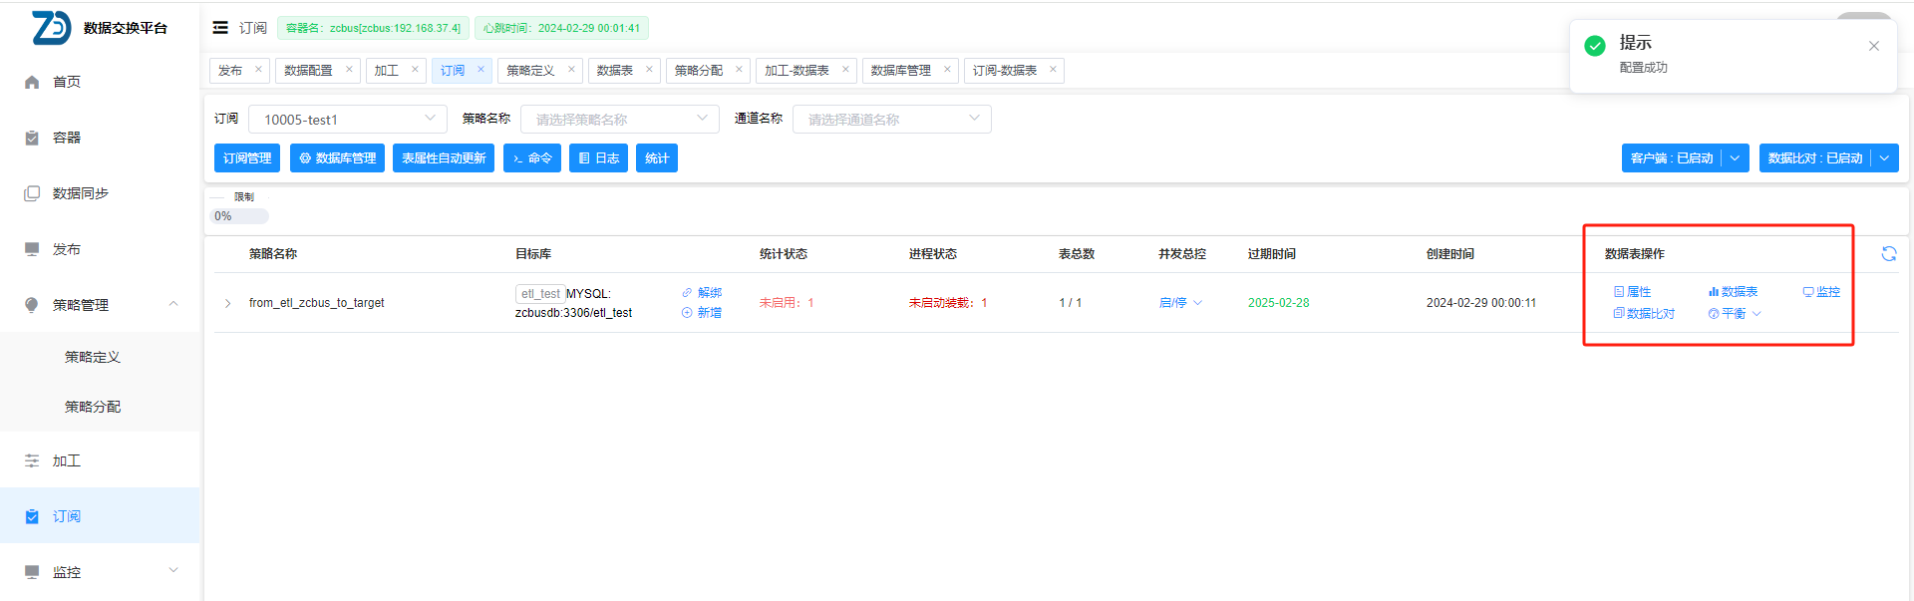This screenshot has height=601, width=1914.
Task: Select 策略分配 in sidebar menu
Action: [x=93, y=407]
